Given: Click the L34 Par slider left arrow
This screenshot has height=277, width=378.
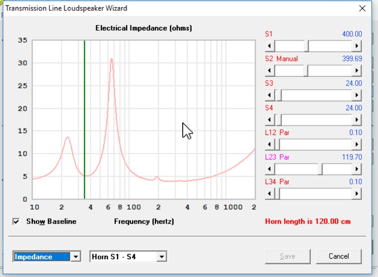Looking at the screenshot, I should pyautogui.click(x=269, y=194).
